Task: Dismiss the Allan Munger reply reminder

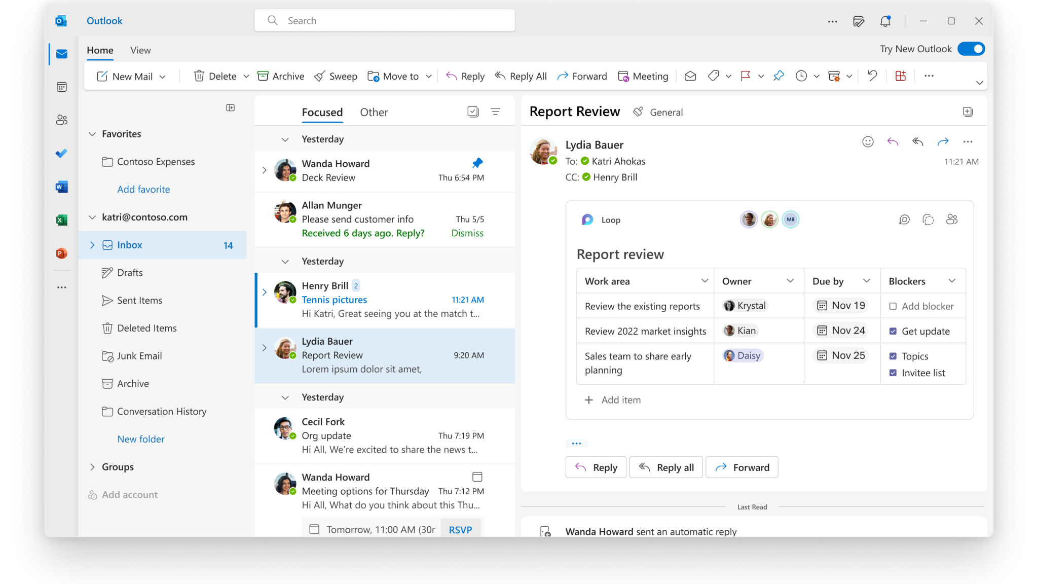Action: 467,233
